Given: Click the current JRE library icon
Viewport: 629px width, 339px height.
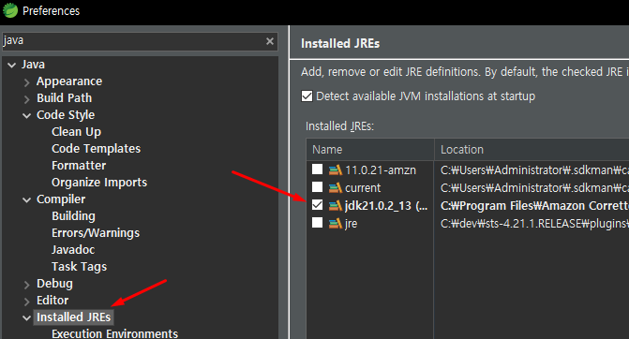Looking at the screenshot, I should click(336, 188).
